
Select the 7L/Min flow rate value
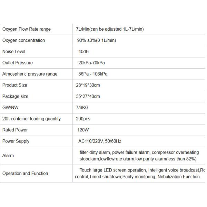(x=110, y=29)
